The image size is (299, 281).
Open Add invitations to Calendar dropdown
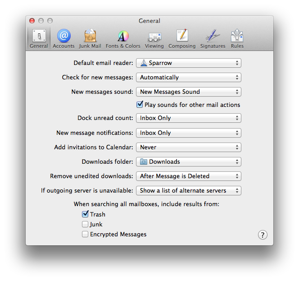pyautogui.click(x=189, y=147)
